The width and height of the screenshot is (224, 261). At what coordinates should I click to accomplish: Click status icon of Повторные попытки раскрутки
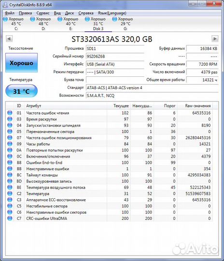pos(10,150)
